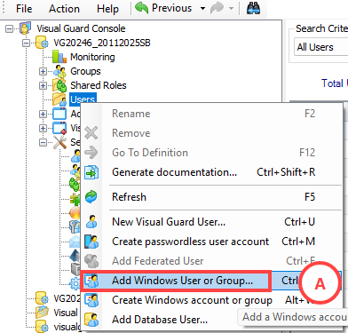Open the All Users search criteria combo box
The image size is (348, 333).
pyautogui.click(x=321, y=47)
